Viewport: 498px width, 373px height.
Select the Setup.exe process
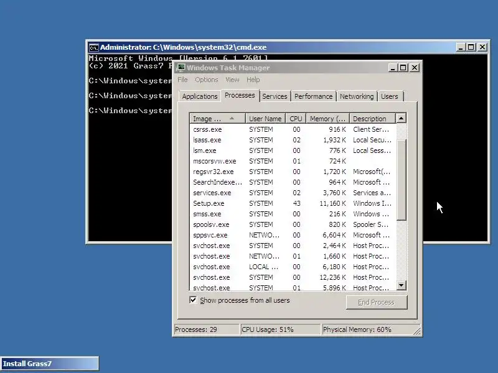coord(293,203)
